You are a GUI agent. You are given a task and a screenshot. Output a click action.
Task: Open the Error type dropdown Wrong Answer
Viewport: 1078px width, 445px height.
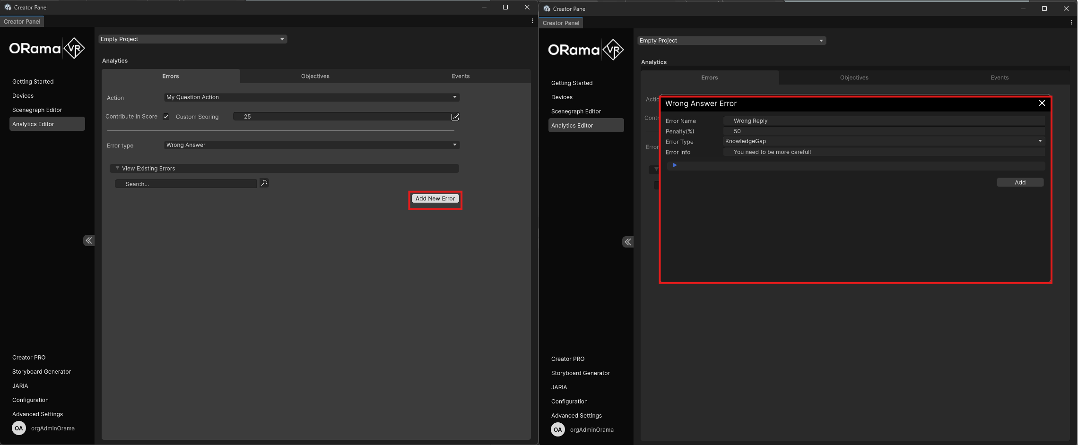[x=312, y=145]
